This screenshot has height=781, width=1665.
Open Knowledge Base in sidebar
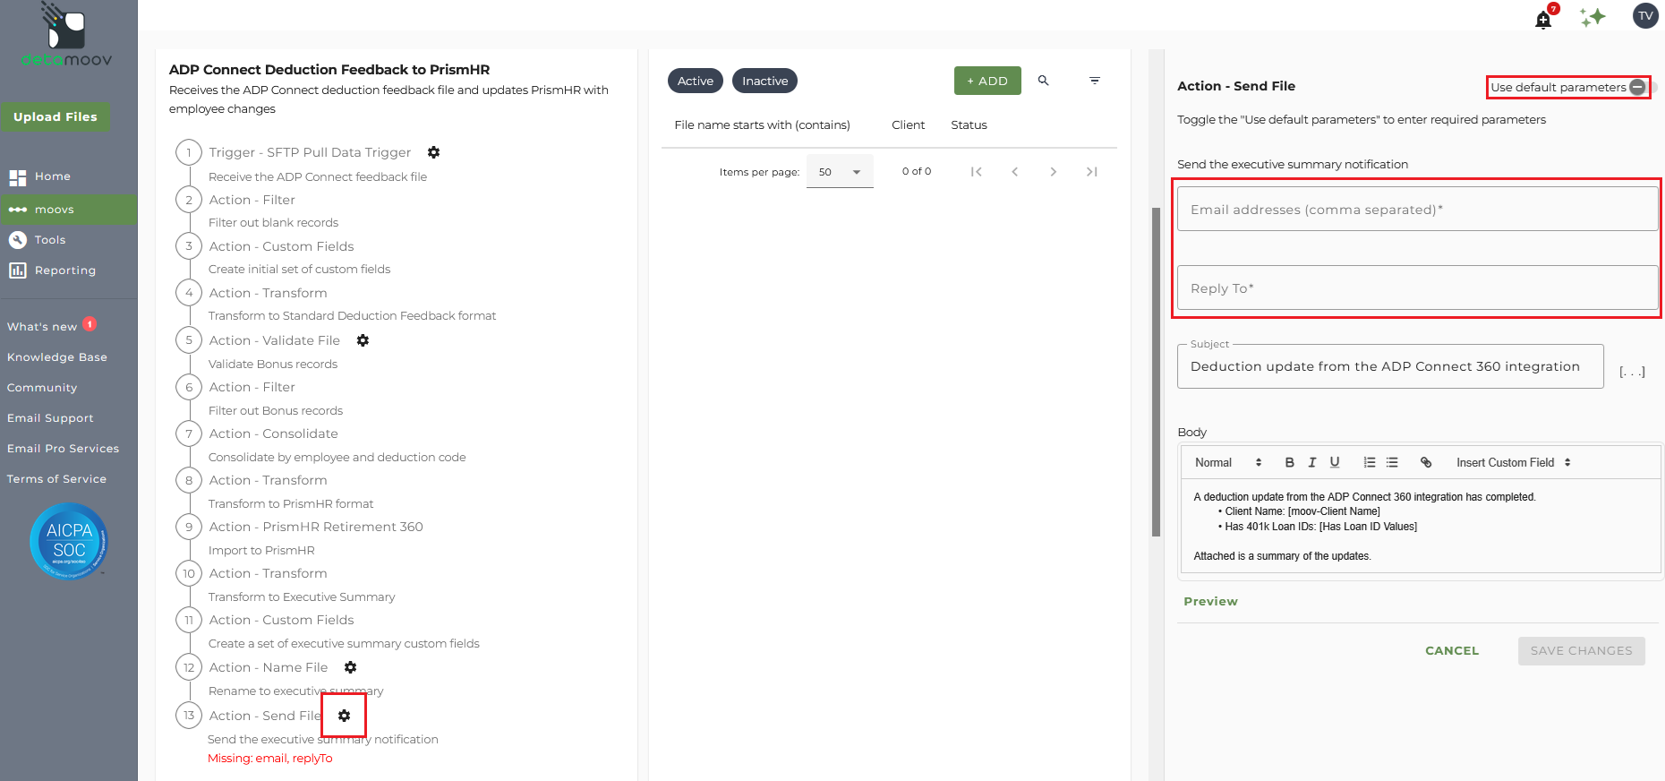click(57, 357)
